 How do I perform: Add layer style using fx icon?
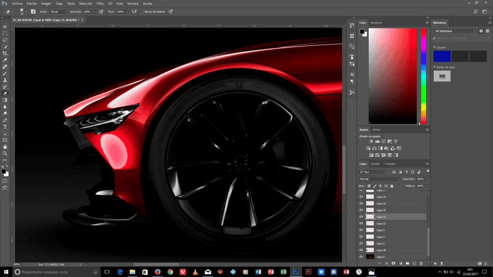tap(387, 264)
